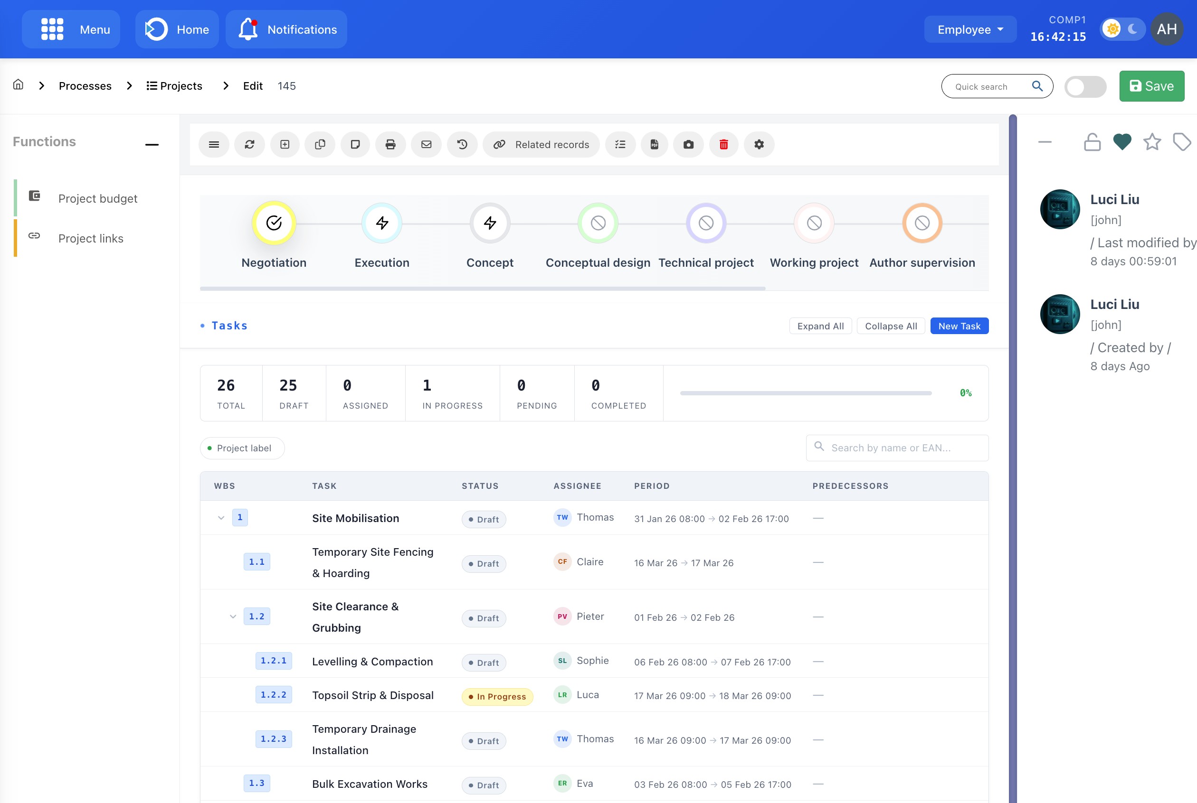Open the toolbar settings gear icon
The height and width of the screenshot is (803, 1197).
point(759,144)
